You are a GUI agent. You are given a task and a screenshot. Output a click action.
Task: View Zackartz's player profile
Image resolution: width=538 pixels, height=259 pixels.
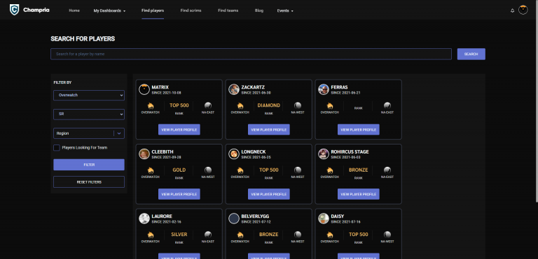tap(269, 130)
